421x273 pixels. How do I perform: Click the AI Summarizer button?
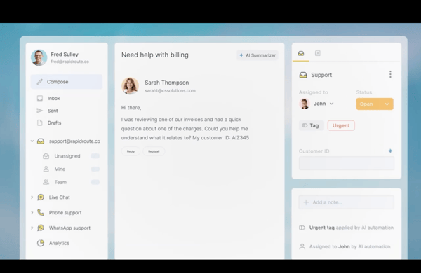pyautogui.click(x=258, y=55)
